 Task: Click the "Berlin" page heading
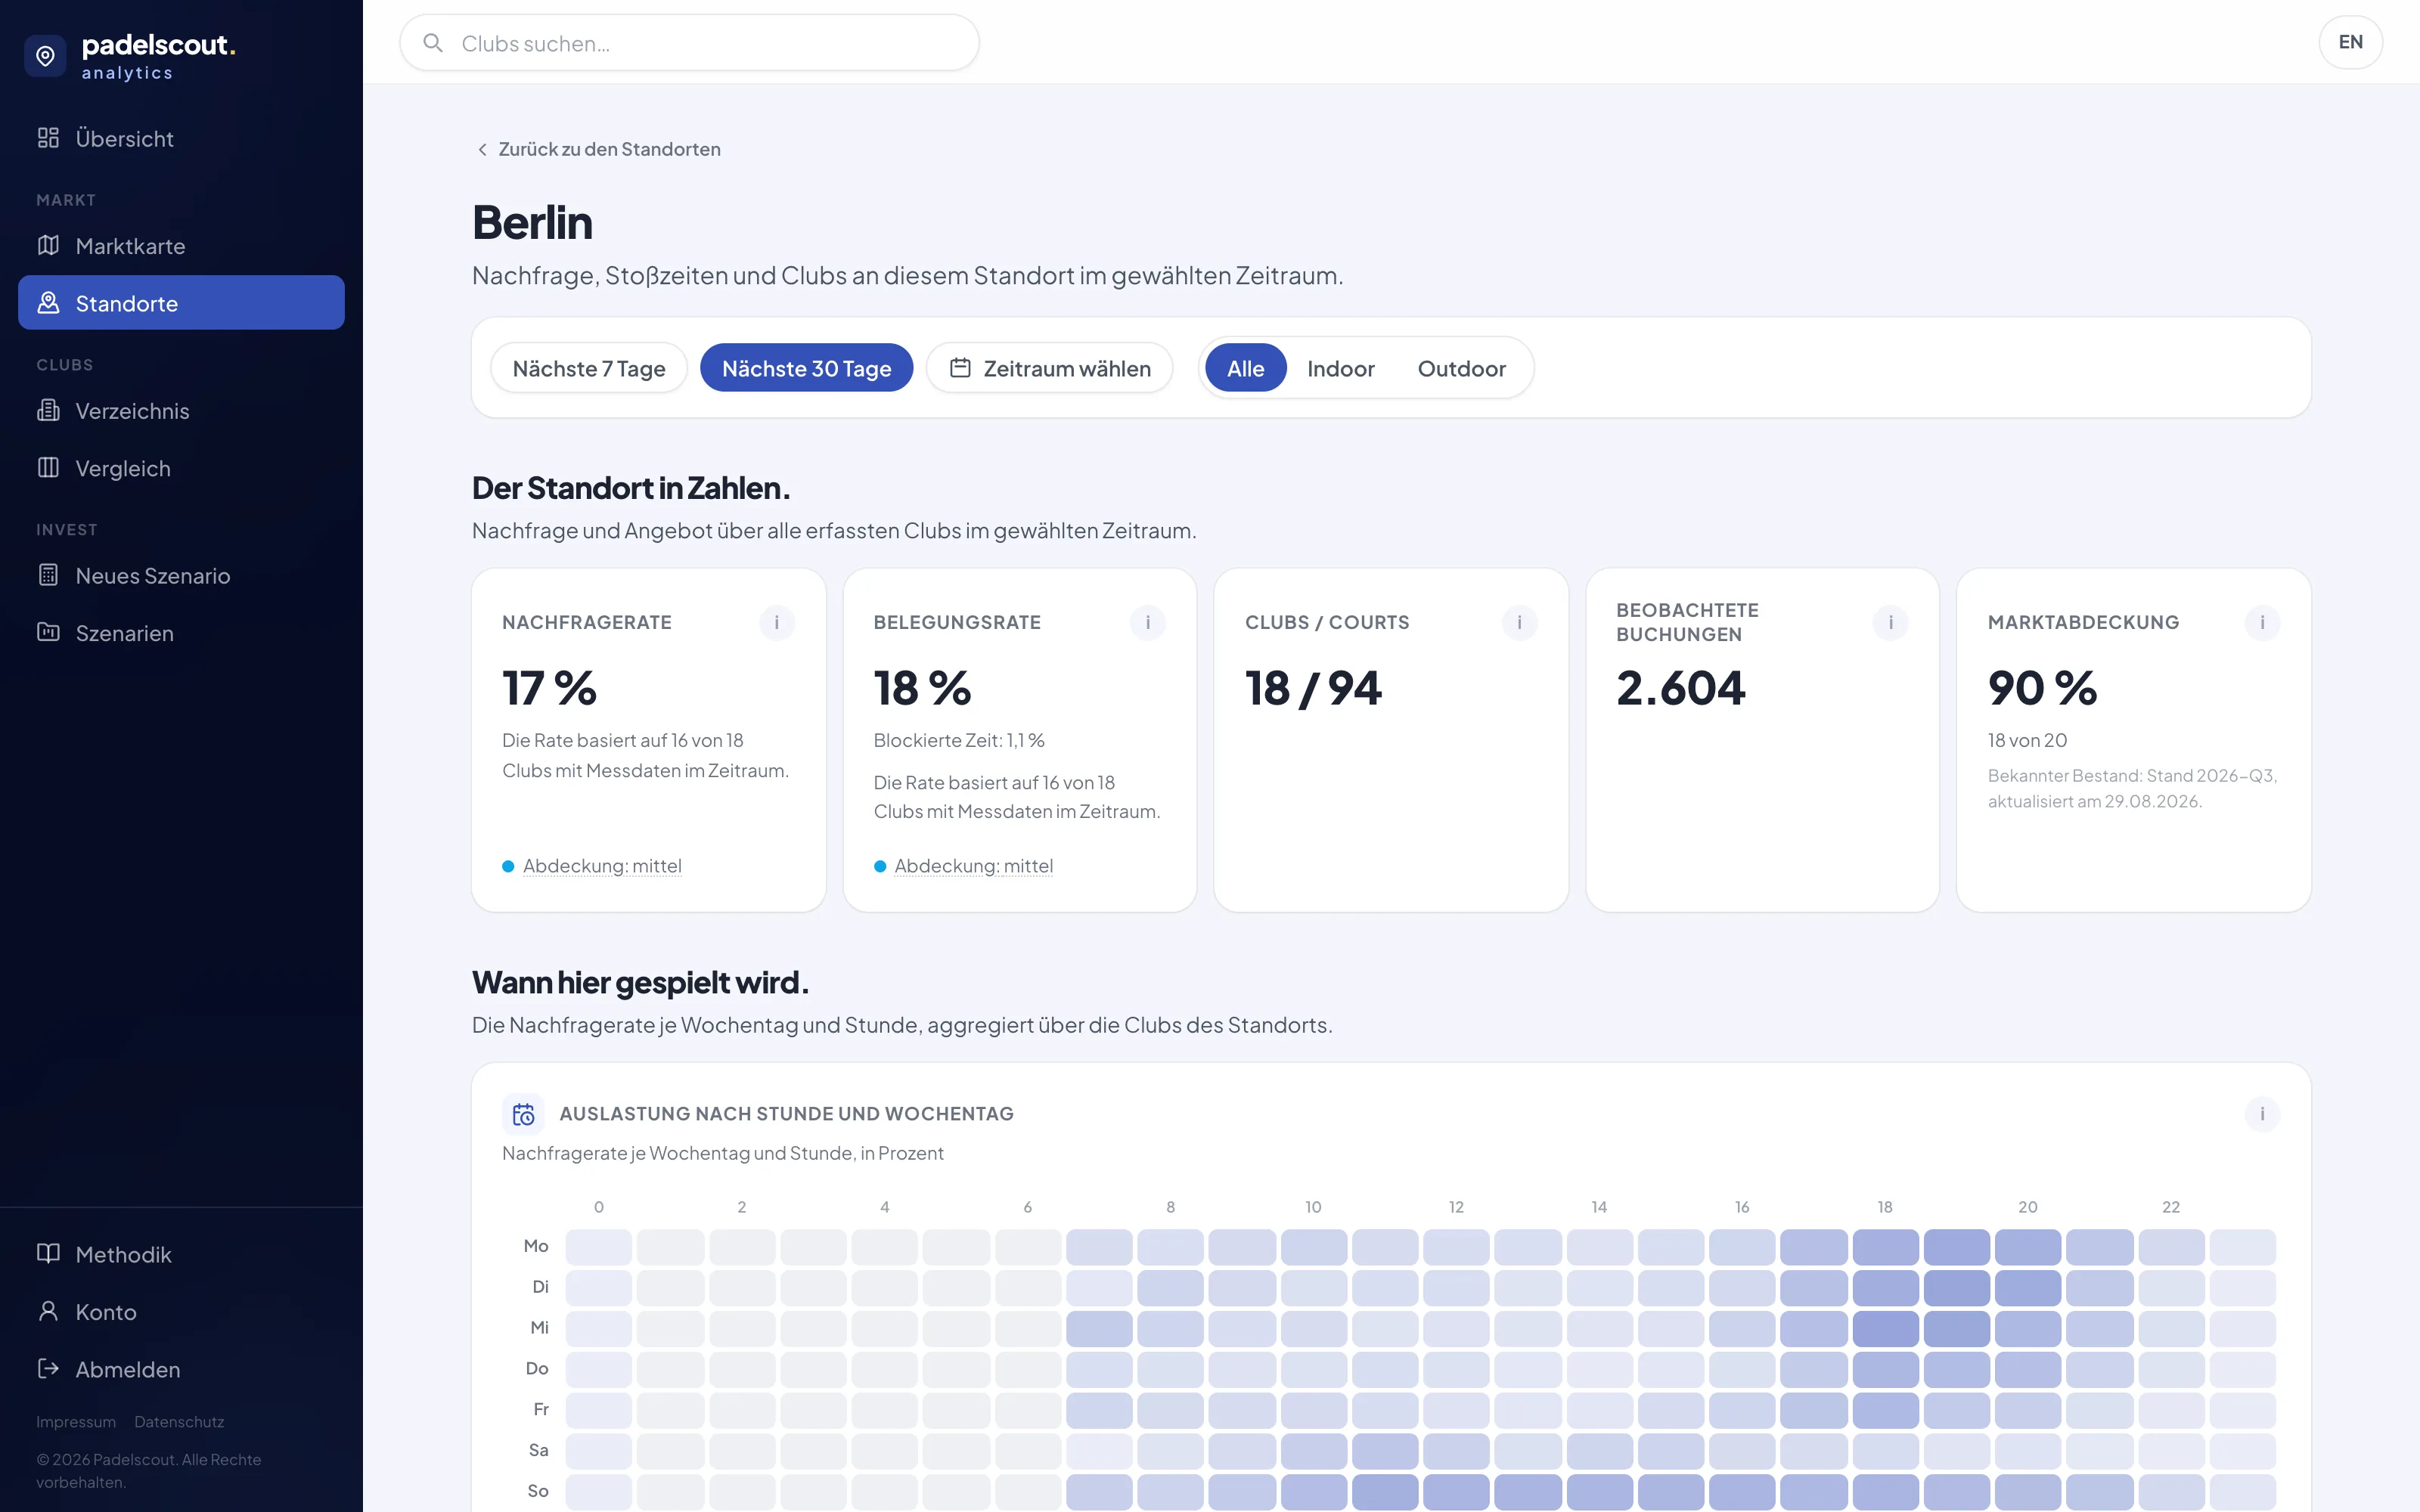532,222
